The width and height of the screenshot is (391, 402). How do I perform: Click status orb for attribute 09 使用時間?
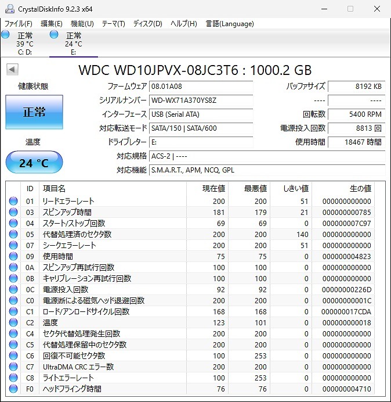(x=13, y=256)
